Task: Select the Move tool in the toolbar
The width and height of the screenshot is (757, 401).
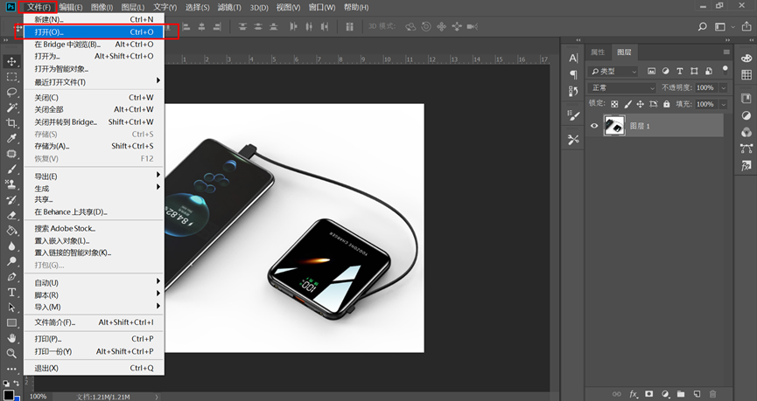Action: [x=12, y=62]
